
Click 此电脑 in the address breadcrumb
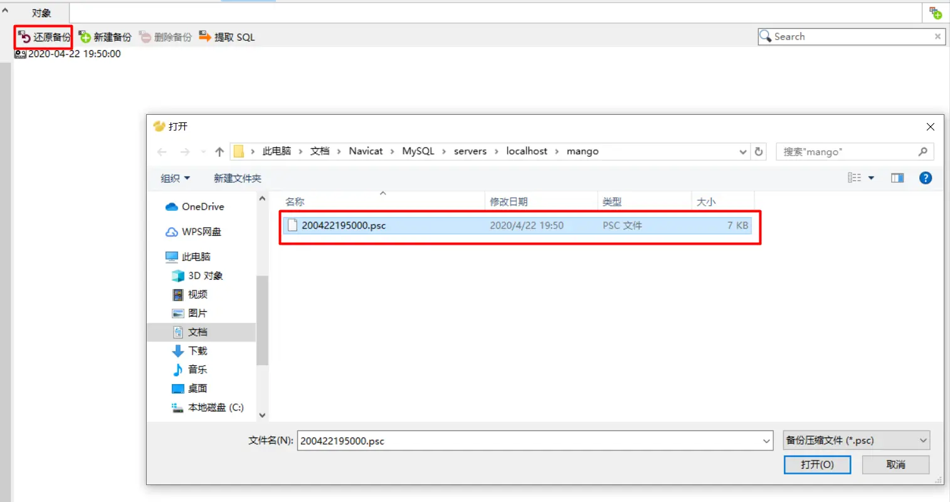[x=277, y=151]
